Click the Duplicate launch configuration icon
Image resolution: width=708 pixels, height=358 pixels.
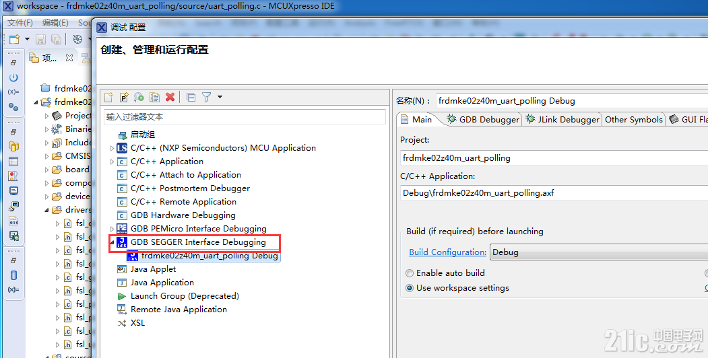[x=154, y=97]
